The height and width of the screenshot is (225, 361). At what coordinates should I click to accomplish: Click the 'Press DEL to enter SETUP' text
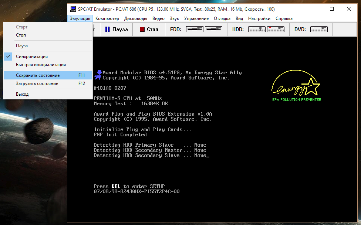129,186
